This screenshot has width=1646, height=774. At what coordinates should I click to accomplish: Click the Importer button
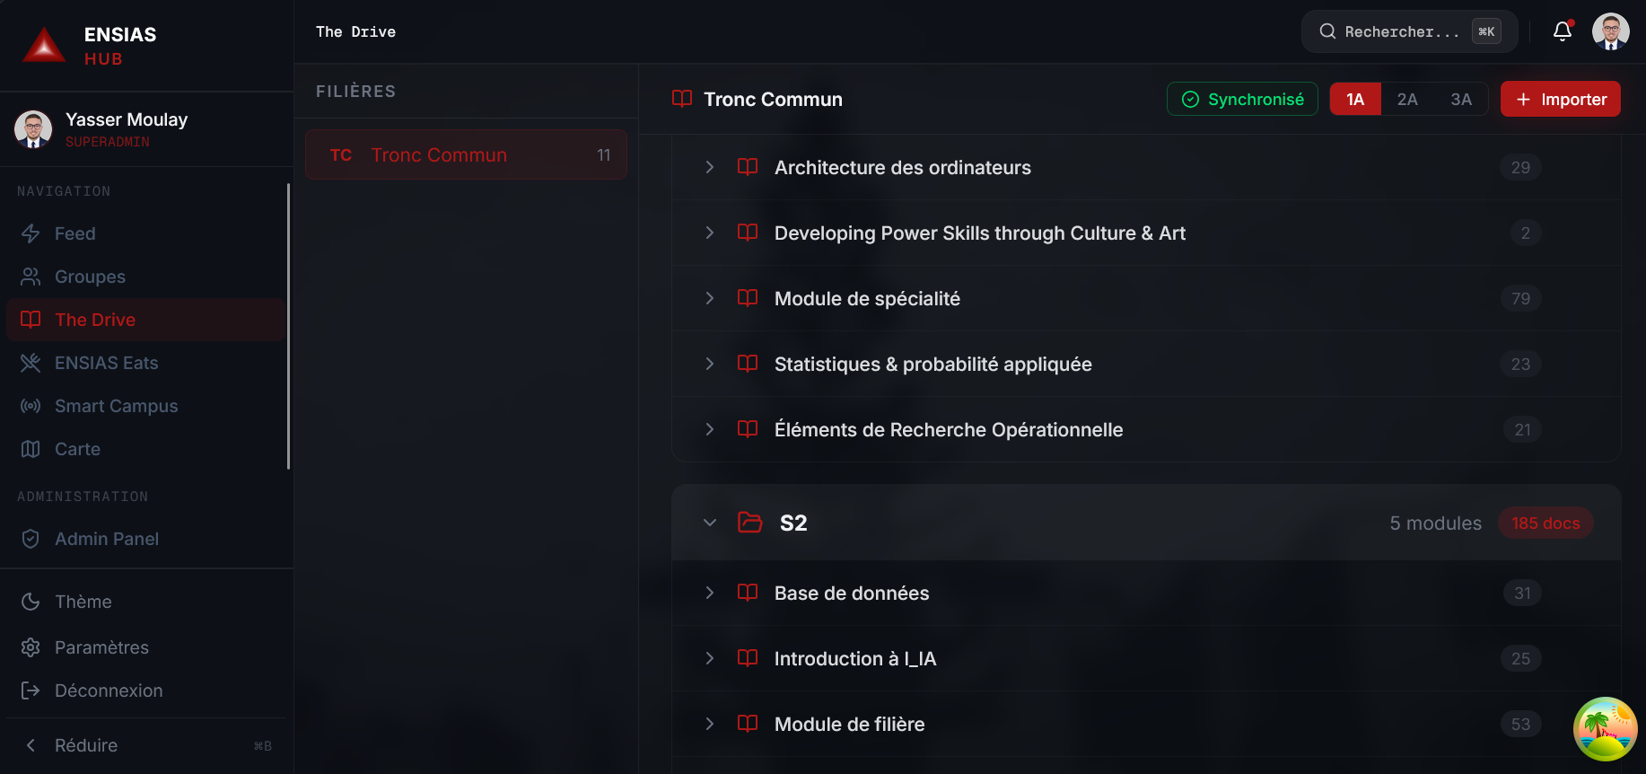(x=1561, y=99)
